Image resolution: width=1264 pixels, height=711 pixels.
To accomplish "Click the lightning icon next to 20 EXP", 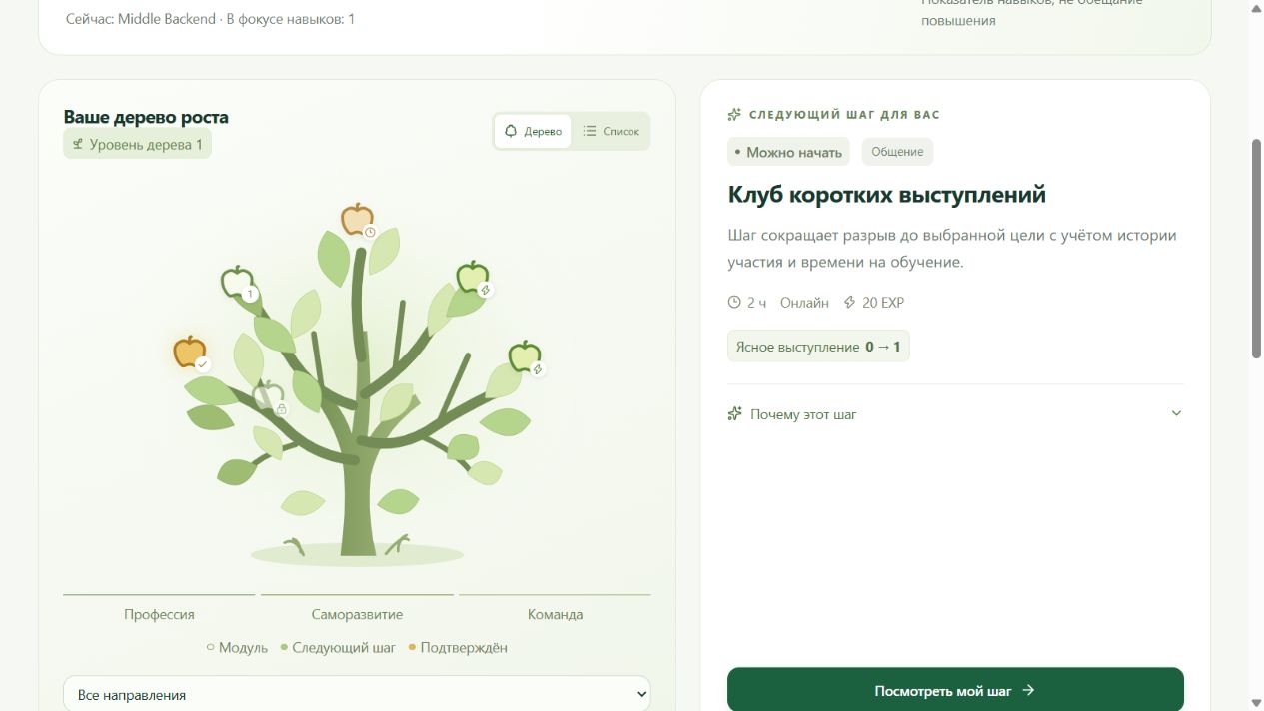I will [850, 302].
